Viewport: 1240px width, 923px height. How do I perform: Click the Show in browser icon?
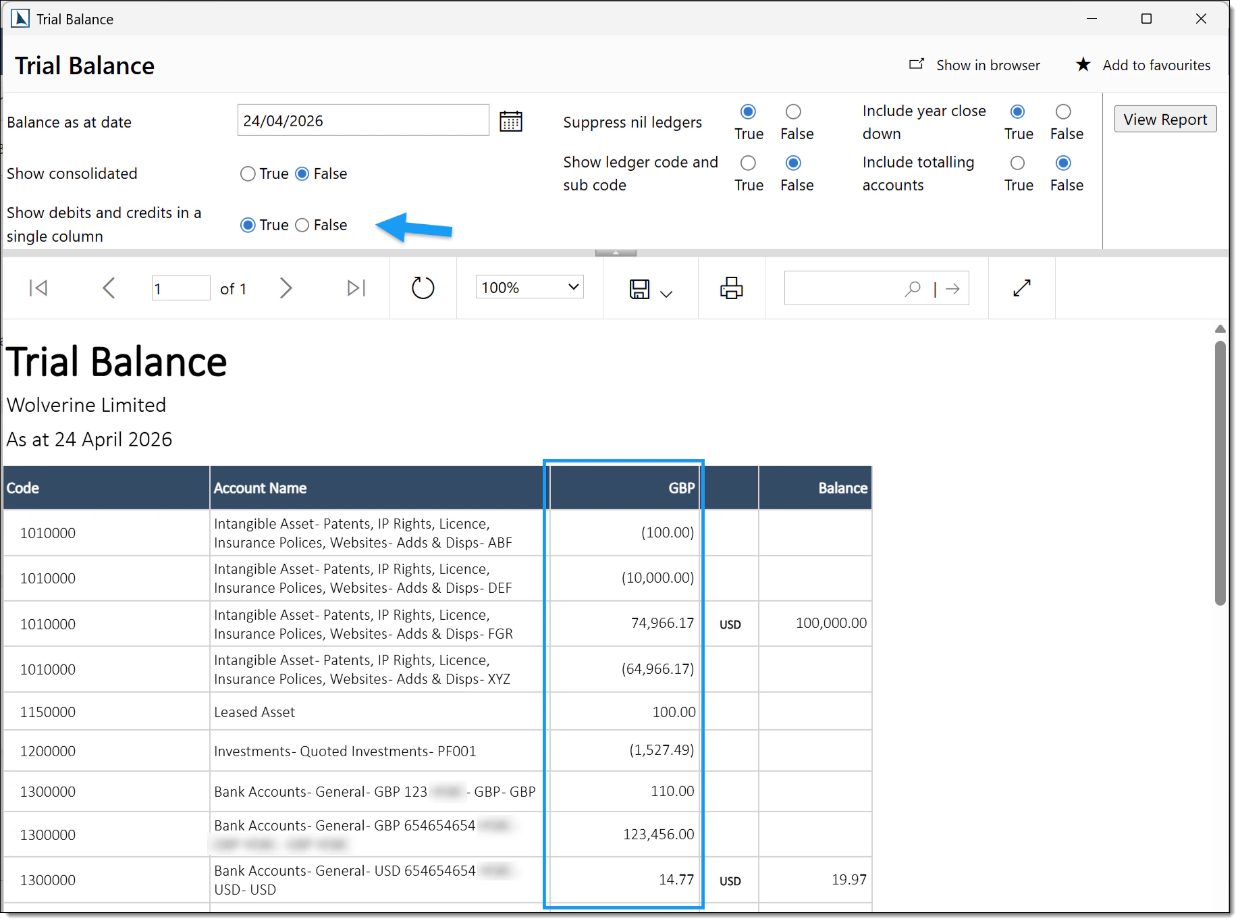pyautogui.click(x=916, y=64)
